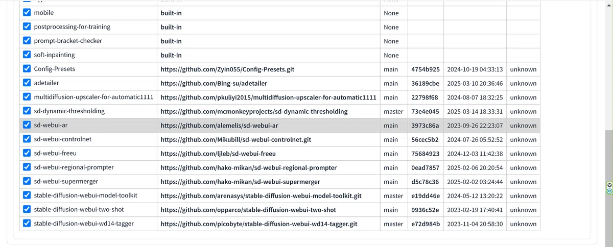Click the sd-webui-ar branch cell 'main'
This screenshot has height=247, width=613.
tap(391, 126)
